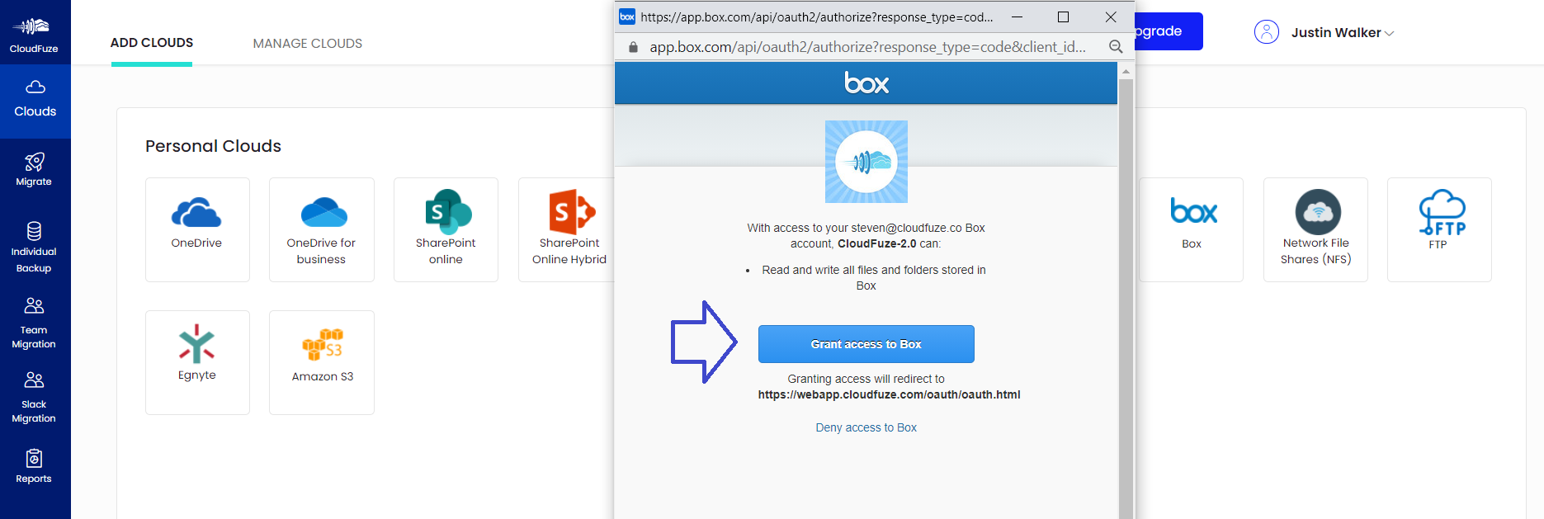Select SharePoint Online Hybrid cloud
1544x519 pixels.
point(567,229)
